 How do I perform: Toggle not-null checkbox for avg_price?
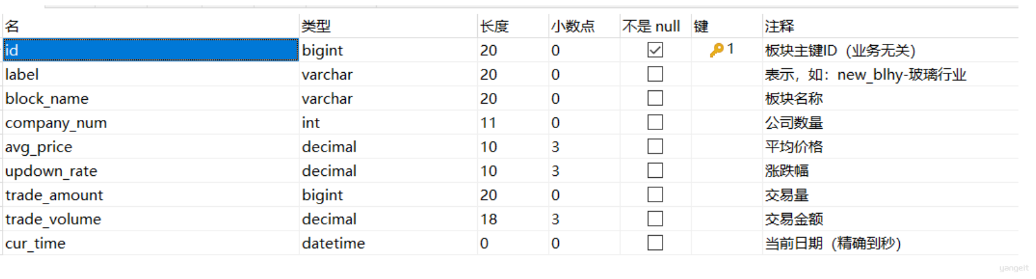coord(655,146)
